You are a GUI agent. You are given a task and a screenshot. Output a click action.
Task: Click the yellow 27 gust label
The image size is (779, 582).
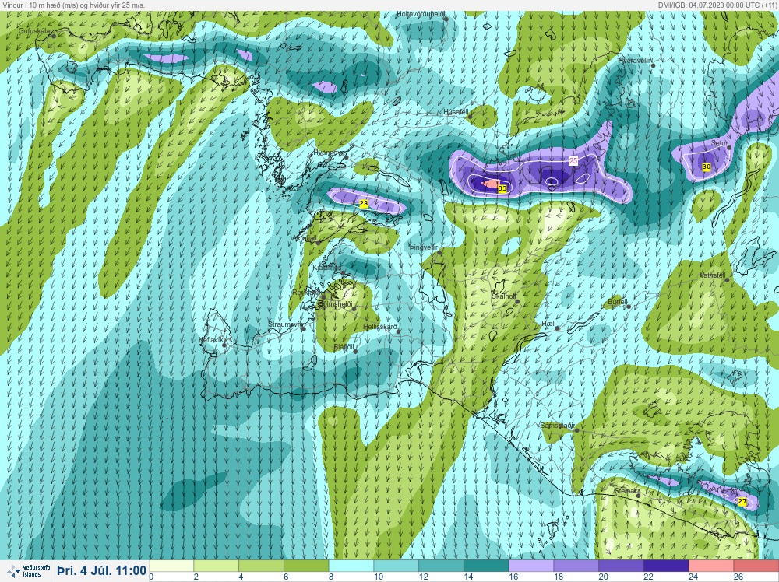(742, 502)
